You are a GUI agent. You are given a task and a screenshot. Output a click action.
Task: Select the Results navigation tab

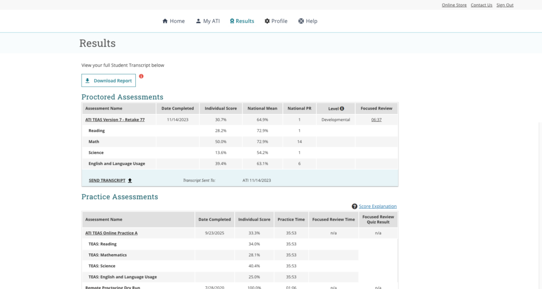click(x=242, y=21)
